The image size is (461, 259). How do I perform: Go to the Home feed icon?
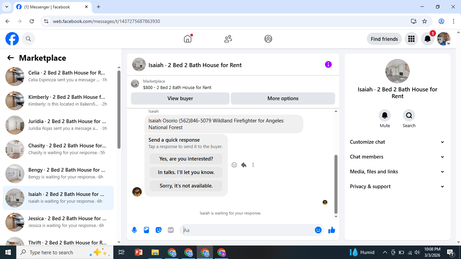(188, 39)
